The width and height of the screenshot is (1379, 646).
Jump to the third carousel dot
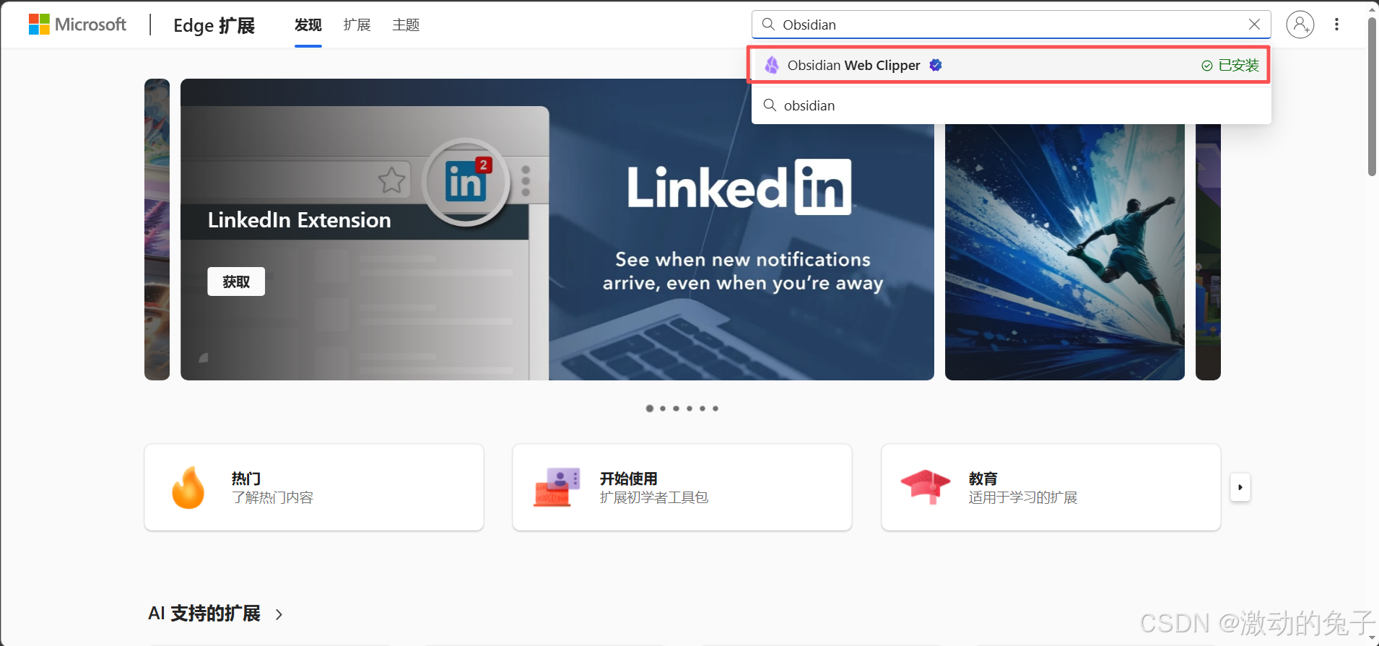[676, 409]
